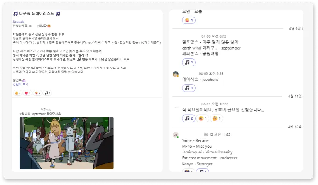Click the laughing reaction under 오왠 - 오늘
This screenshot has width=318, height=185.
point(189,20)
